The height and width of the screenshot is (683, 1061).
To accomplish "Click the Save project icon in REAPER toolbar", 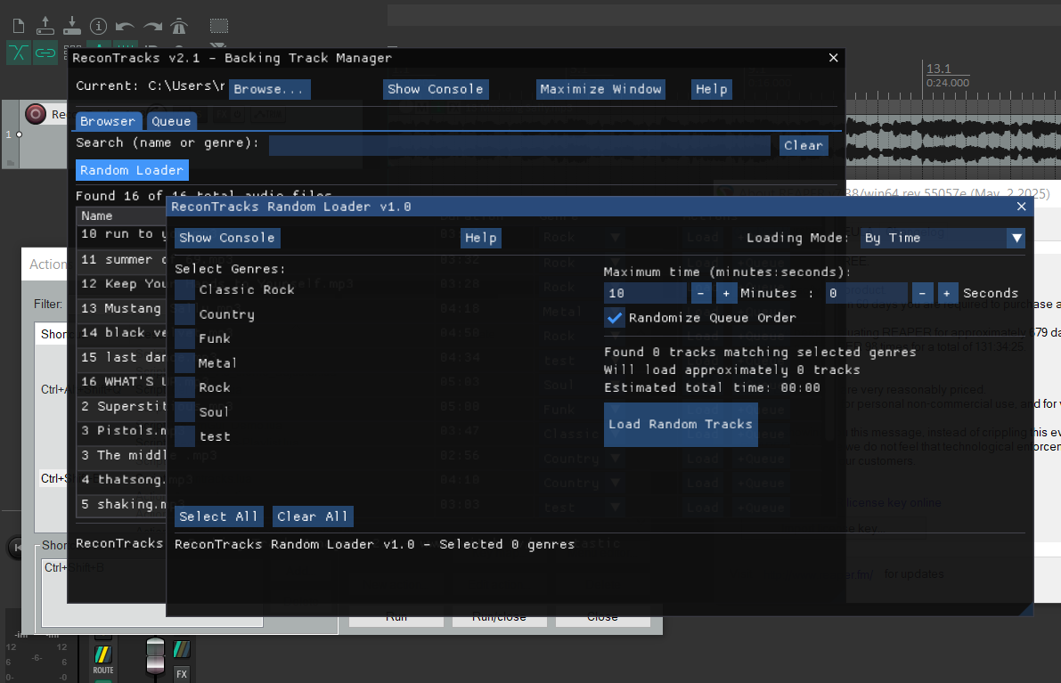I will [x=72, y=26].
